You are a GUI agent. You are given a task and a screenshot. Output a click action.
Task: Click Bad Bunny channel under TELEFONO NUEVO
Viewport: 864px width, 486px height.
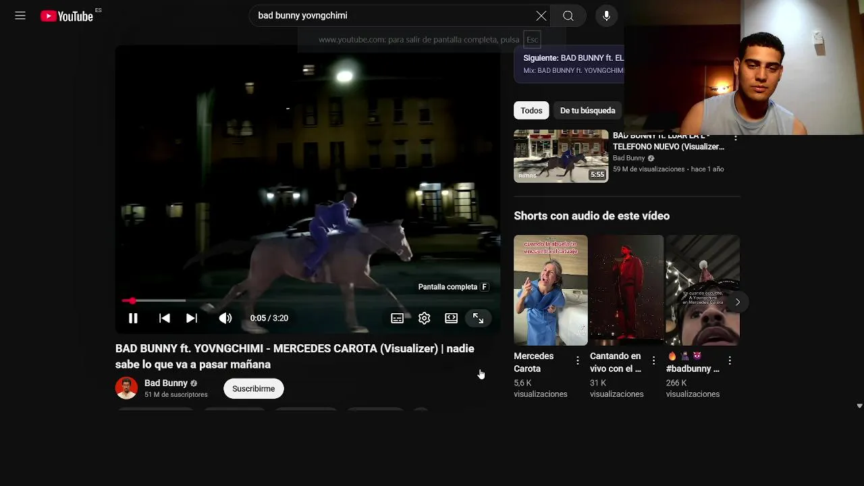tap(629, 158)
